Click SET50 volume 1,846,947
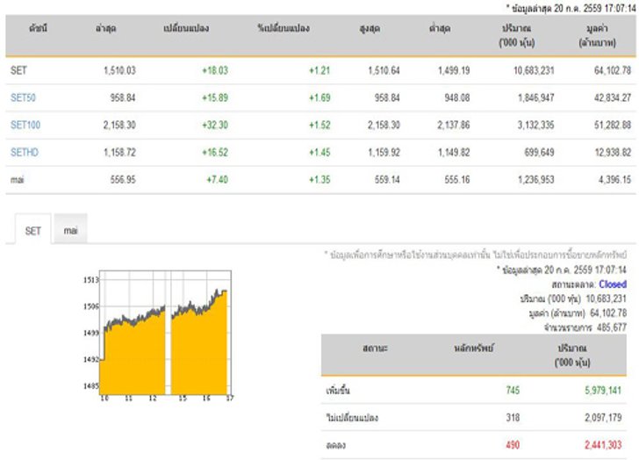The image size is (639, 460). (536, 97)
